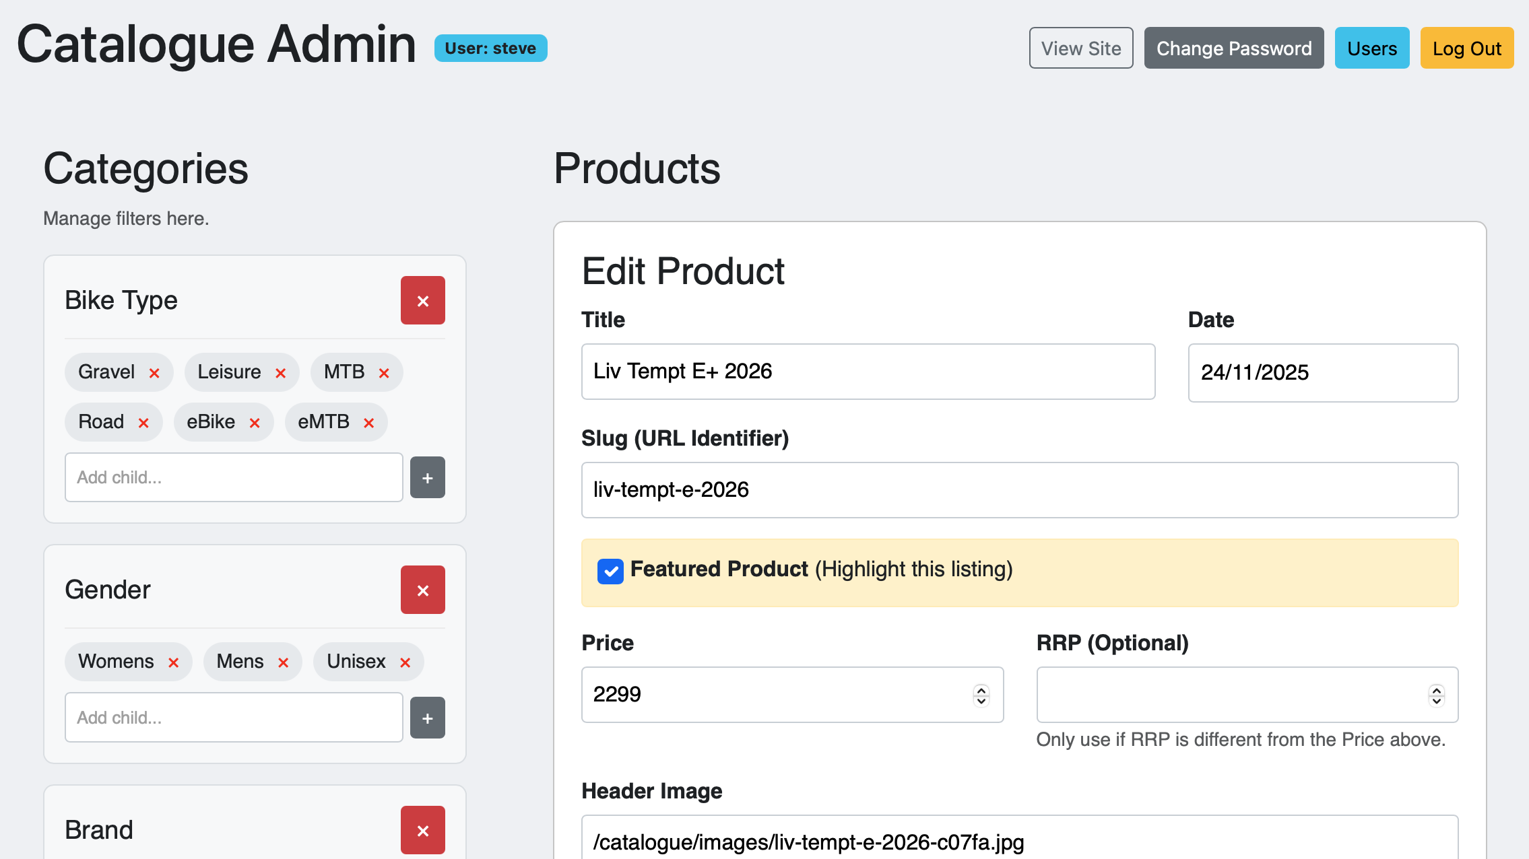
Task: Focus the product Title input
Action: tap(868, 372)
